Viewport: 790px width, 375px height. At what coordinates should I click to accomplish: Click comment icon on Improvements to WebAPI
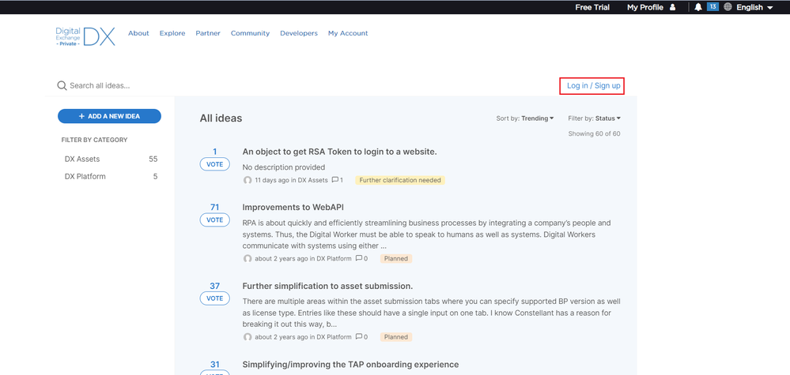[x=359, y=258]
